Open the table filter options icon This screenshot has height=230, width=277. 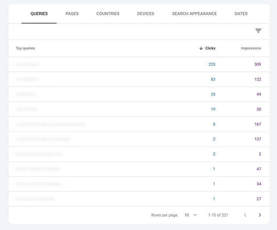258,31
